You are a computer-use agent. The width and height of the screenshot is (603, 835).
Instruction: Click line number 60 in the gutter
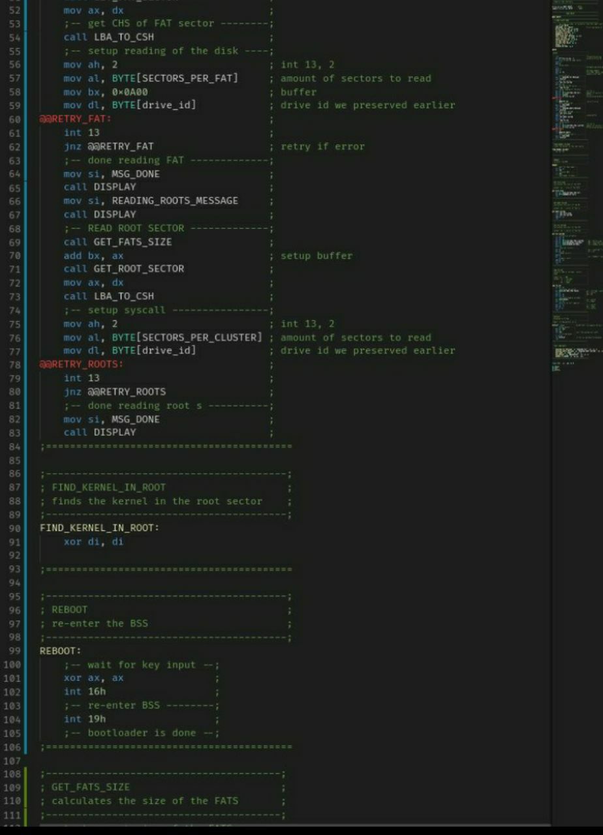pyautogui.click(x=14, y=119)
